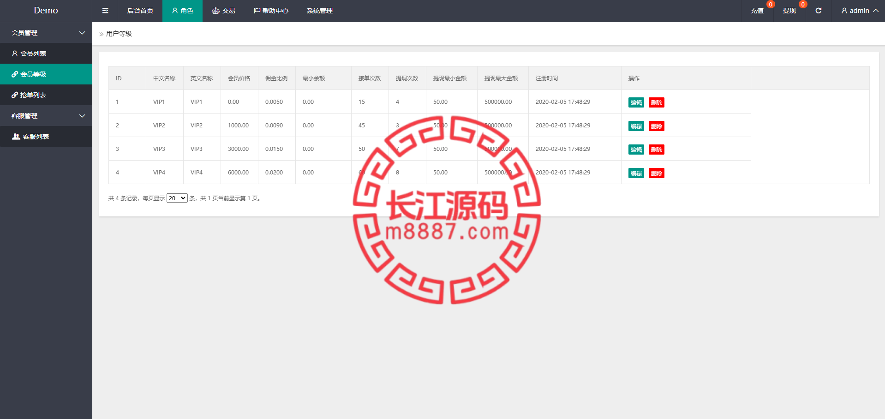
Task: Delete the VIP4 level row
Action: 656,173
